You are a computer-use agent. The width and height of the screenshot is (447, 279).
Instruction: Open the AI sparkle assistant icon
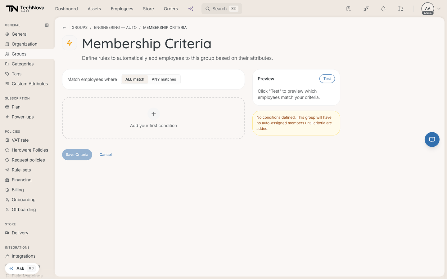(191, 9)
